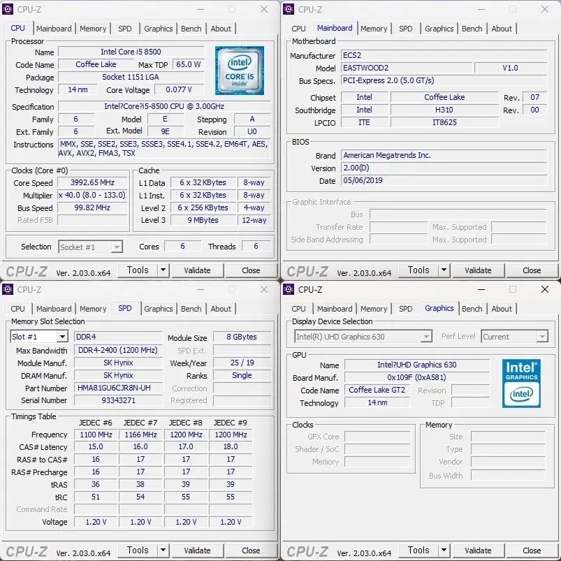Click Validate in the Mainboard-tab window
This screenshot has height=561, width=561.
click(x=479, y=270)
